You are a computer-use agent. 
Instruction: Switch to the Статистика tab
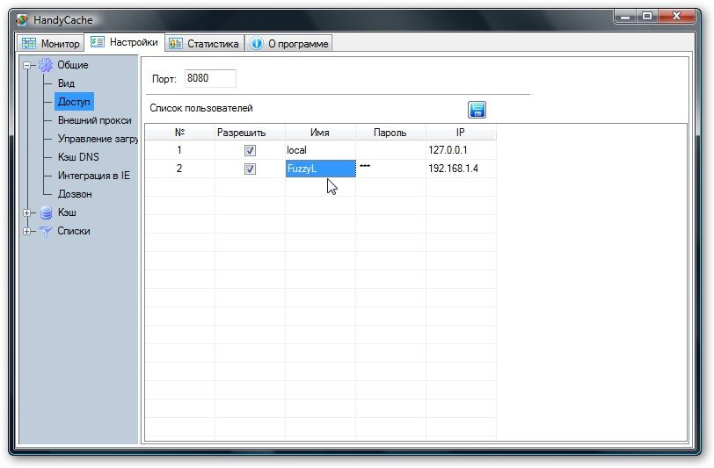click(x=204, y=44)
